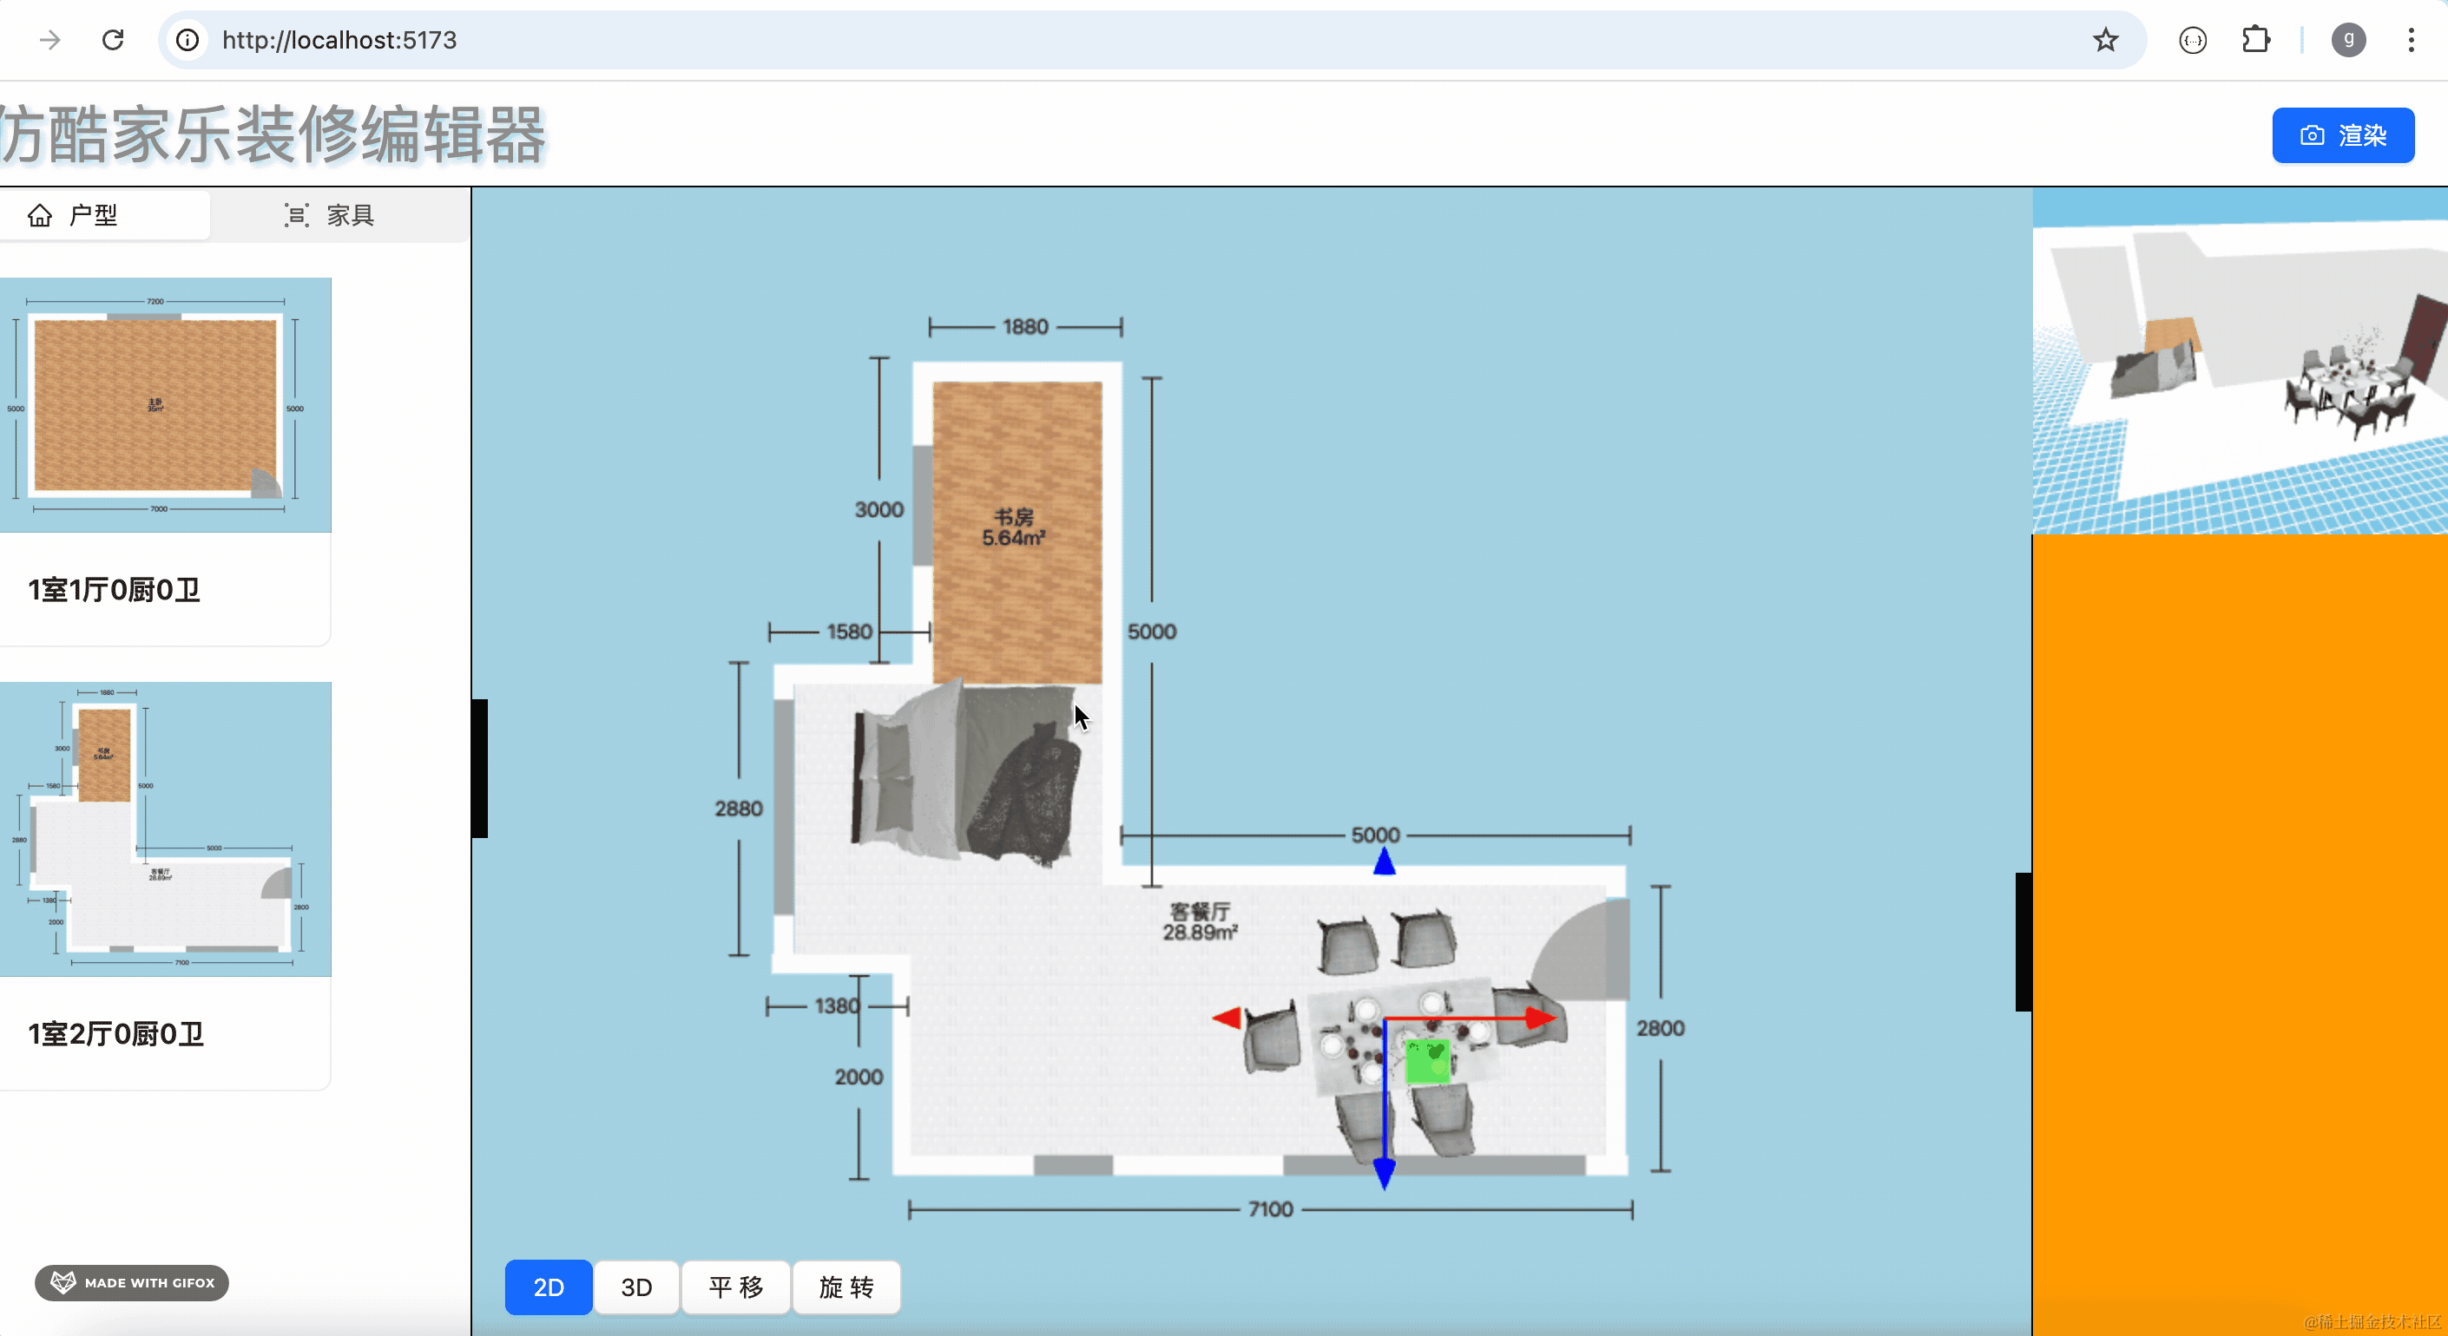Enable 旋转 rotate mode

click(846, 1287)
